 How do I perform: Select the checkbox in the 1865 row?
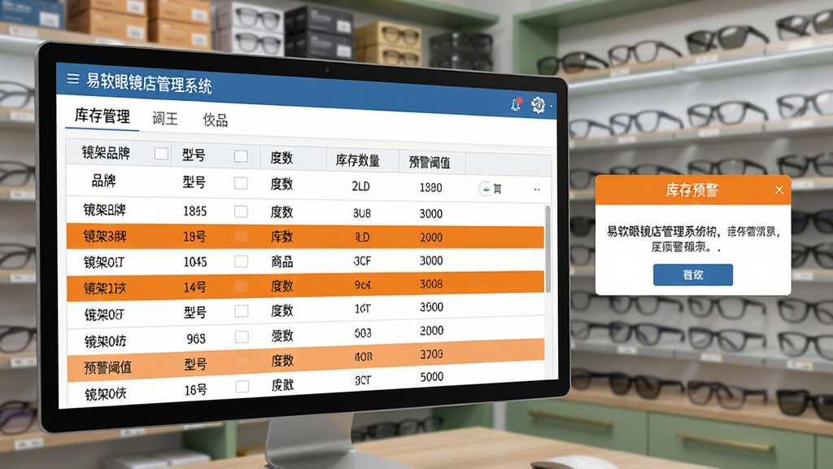click(241, 211)
